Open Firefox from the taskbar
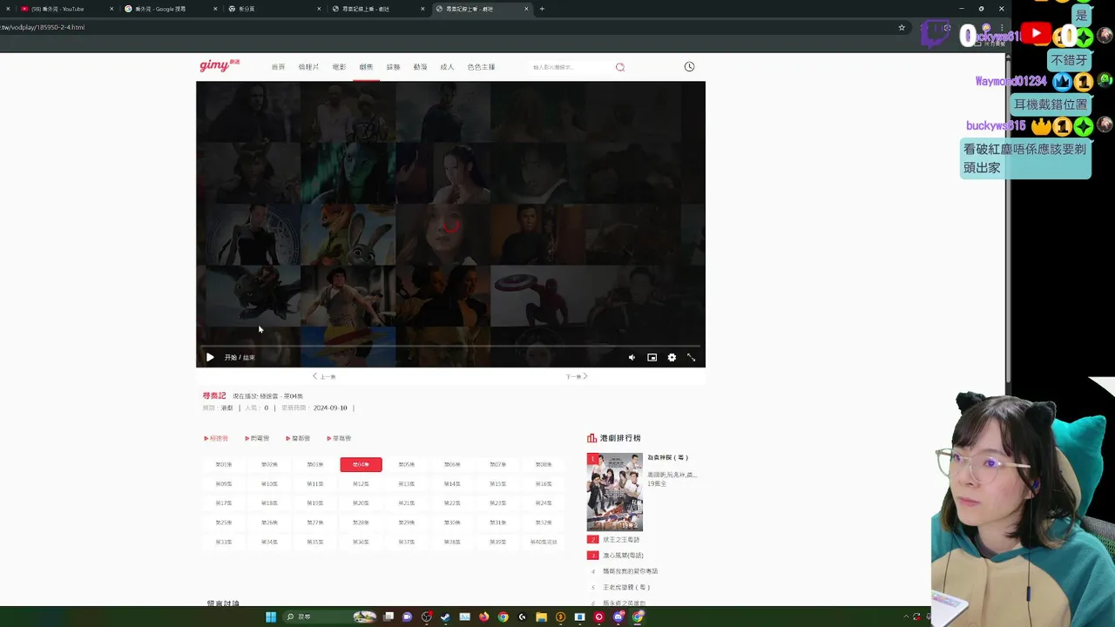Screen dimensions: 1115x627 [x=483, y=617]
